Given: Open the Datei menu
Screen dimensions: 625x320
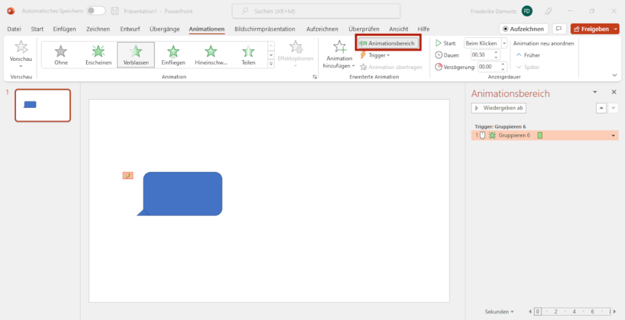Looking at the screenshot, I should pos(15,29).
